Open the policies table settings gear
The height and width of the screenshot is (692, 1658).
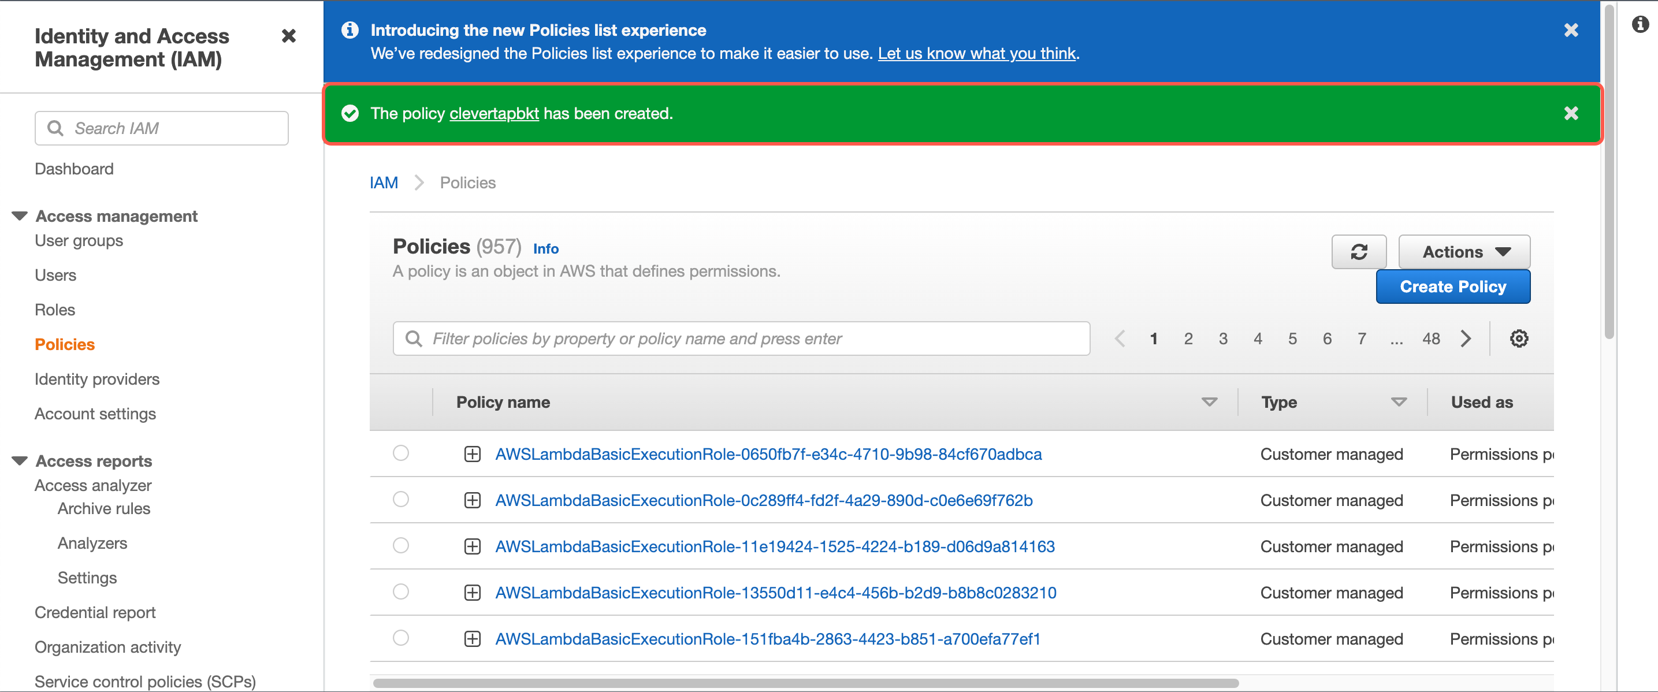point(1519,338)
